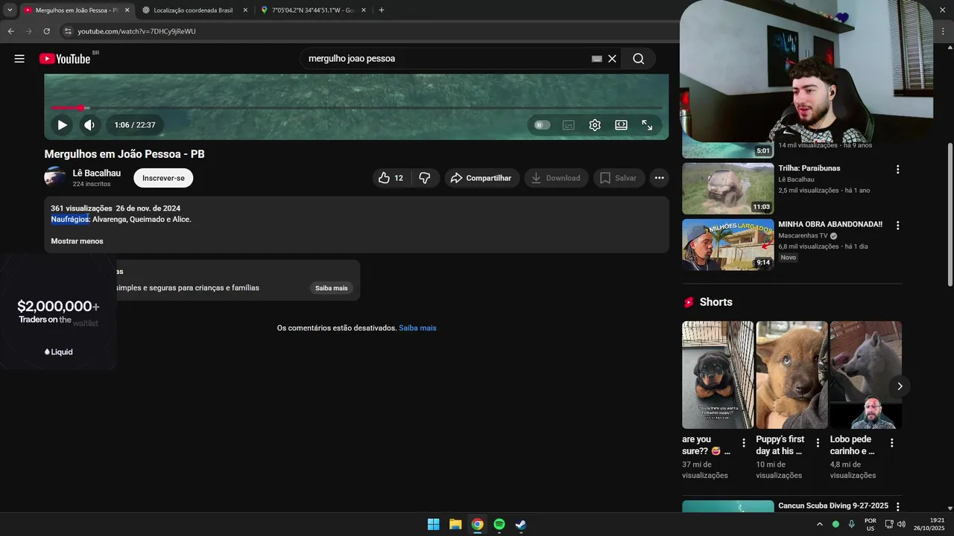Viewport: 954px width, 536px height.
Task: Open the Lê Bacalhau channel name link
Action: pos(96,173)
